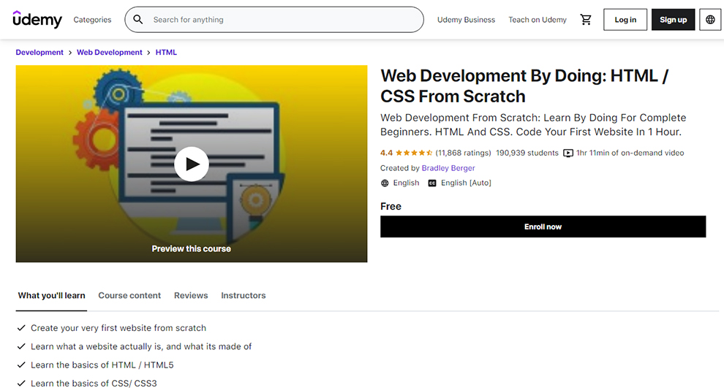Click the Free price label
724x388 pixels.
tap(391, 206)
